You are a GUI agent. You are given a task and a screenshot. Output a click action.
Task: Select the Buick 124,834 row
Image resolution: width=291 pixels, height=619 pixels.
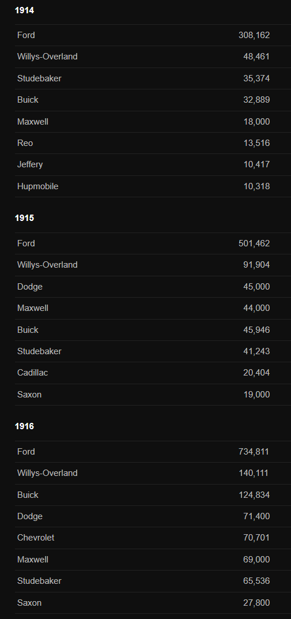153,495
